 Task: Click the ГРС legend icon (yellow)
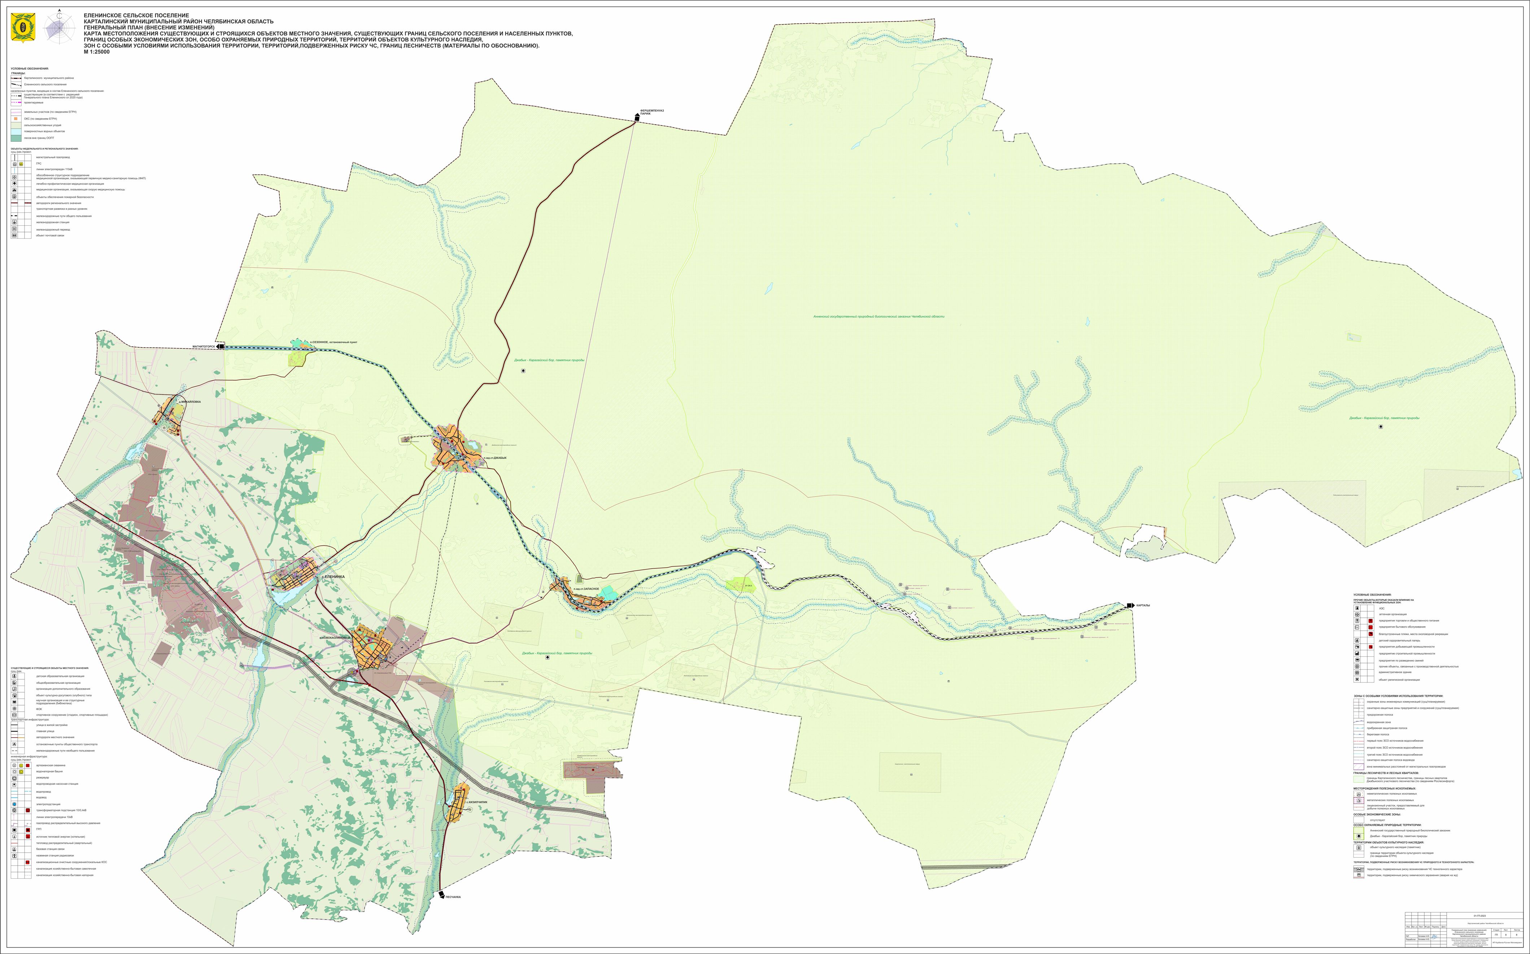coord(21,164)
